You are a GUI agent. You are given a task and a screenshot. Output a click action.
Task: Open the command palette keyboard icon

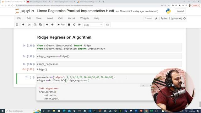(108, 24)
